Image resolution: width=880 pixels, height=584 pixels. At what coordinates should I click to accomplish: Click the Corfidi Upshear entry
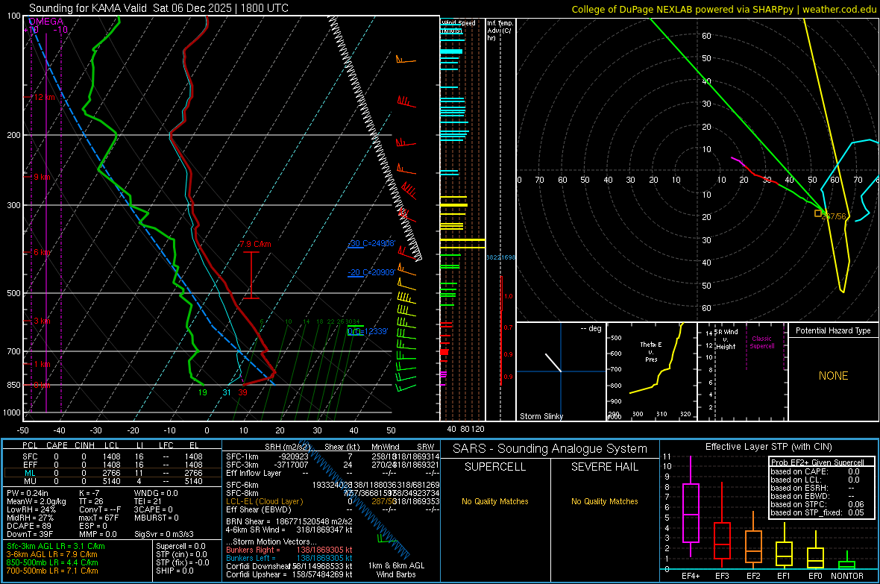289,575
